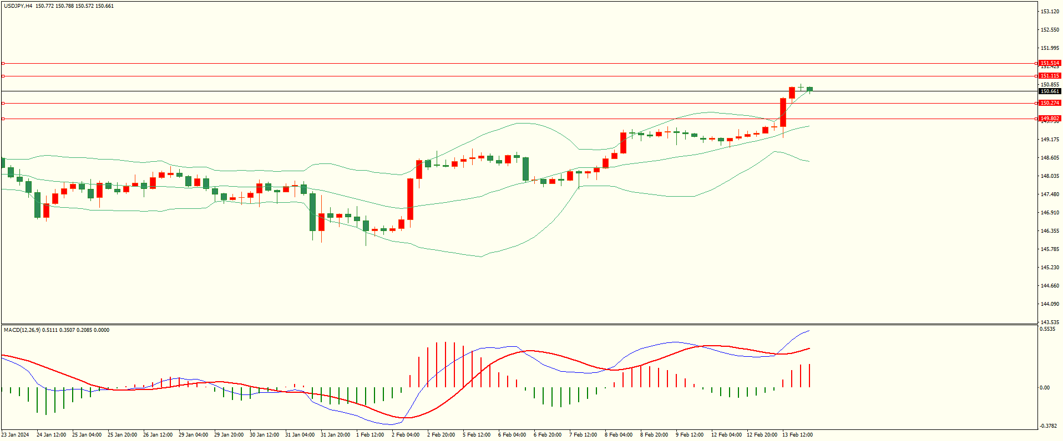Click the 24 Jan 12:00 time label
1063x441 pixels.
(51, 435)
